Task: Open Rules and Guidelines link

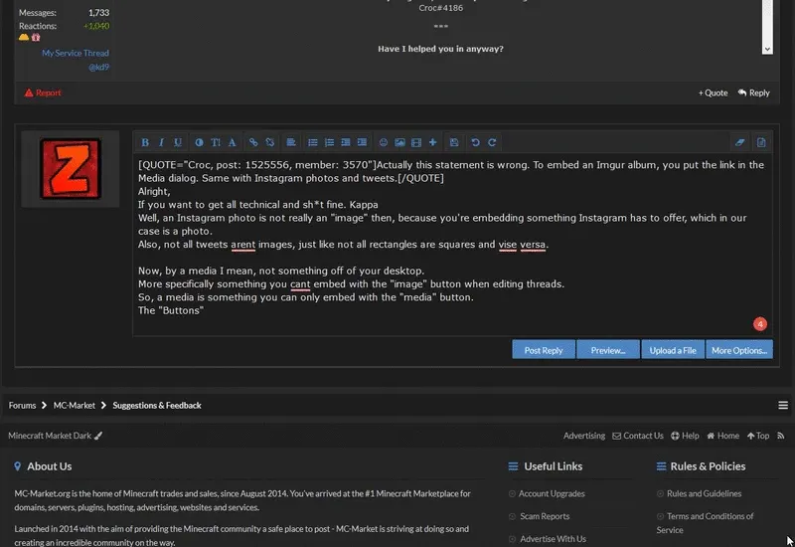Action: click(x=704, y=493)
